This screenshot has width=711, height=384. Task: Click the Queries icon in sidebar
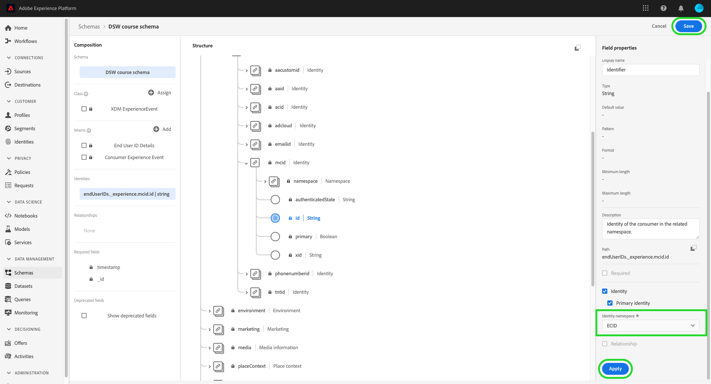pos(8,299)
